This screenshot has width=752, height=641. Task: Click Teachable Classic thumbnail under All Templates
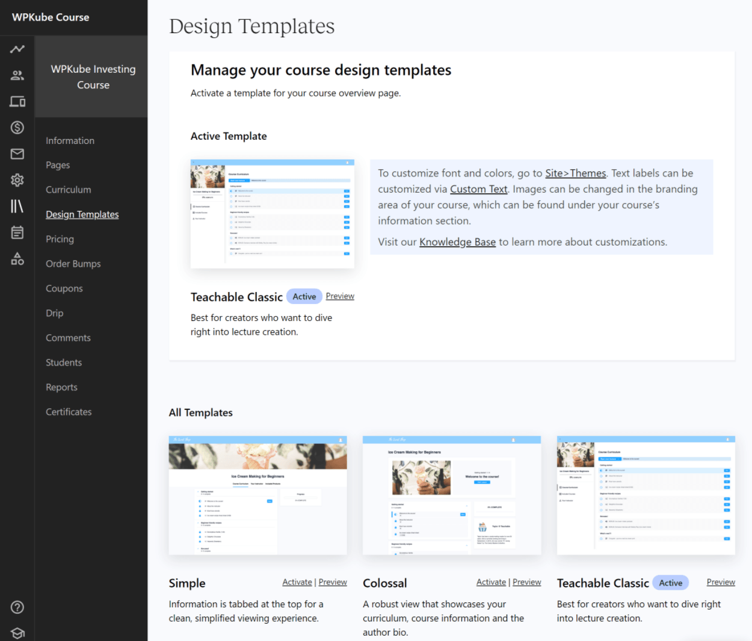click(646, 495)
